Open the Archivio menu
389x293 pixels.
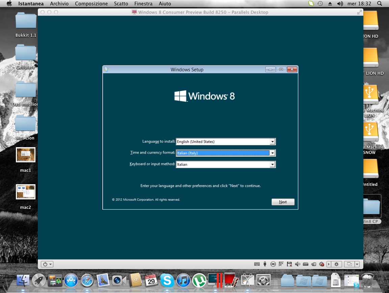(59, 3)
